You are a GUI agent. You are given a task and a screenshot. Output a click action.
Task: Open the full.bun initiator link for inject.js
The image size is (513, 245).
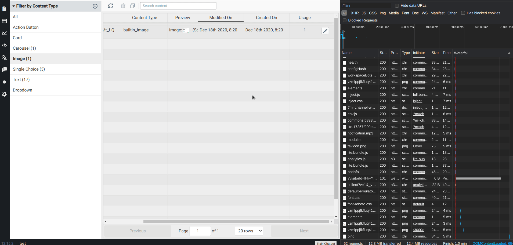pyautogui.click(x=420, y=95)
